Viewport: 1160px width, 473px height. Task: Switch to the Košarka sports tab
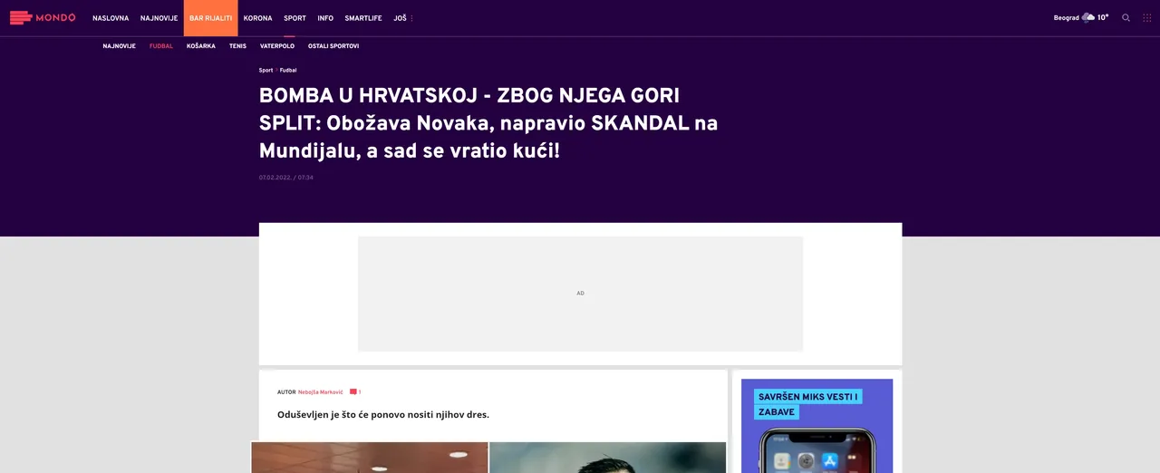(x=201, y=46)
